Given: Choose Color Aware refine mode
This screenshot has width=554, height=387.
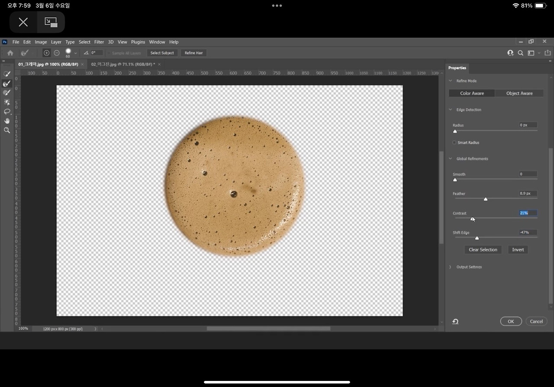Looking at the screenshot, I should [x=472, y=93].
